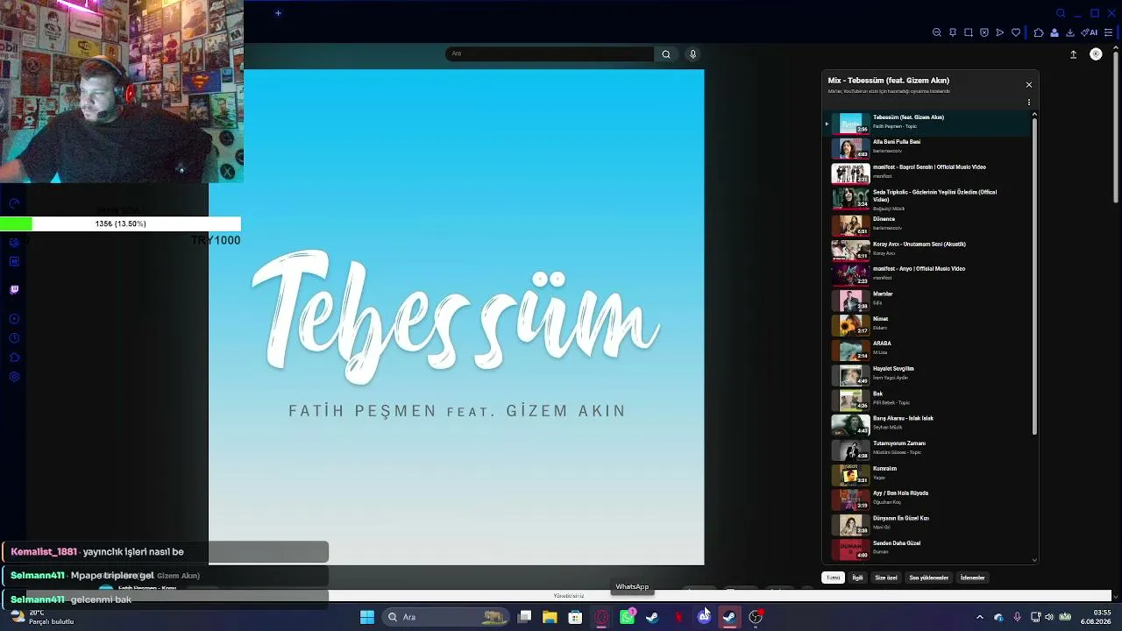
Task: Play ARABA from the Mix playlist
Action: (927, 350)
